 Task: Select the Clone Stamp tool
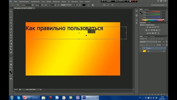[11, 35]
